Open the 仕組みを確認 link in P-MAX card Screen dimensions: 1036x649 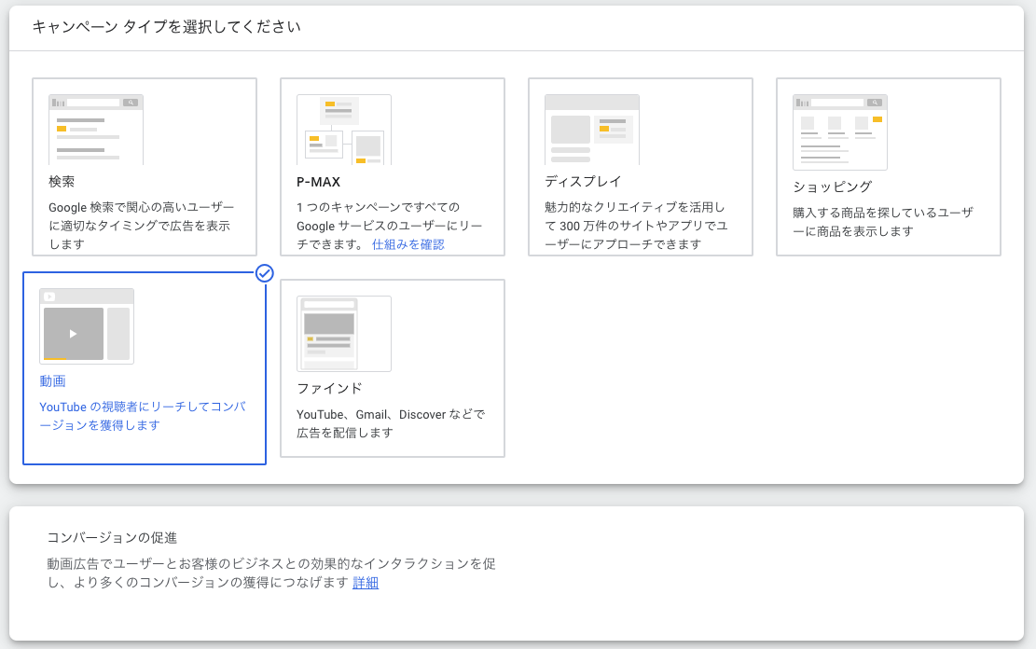(408, 244)
